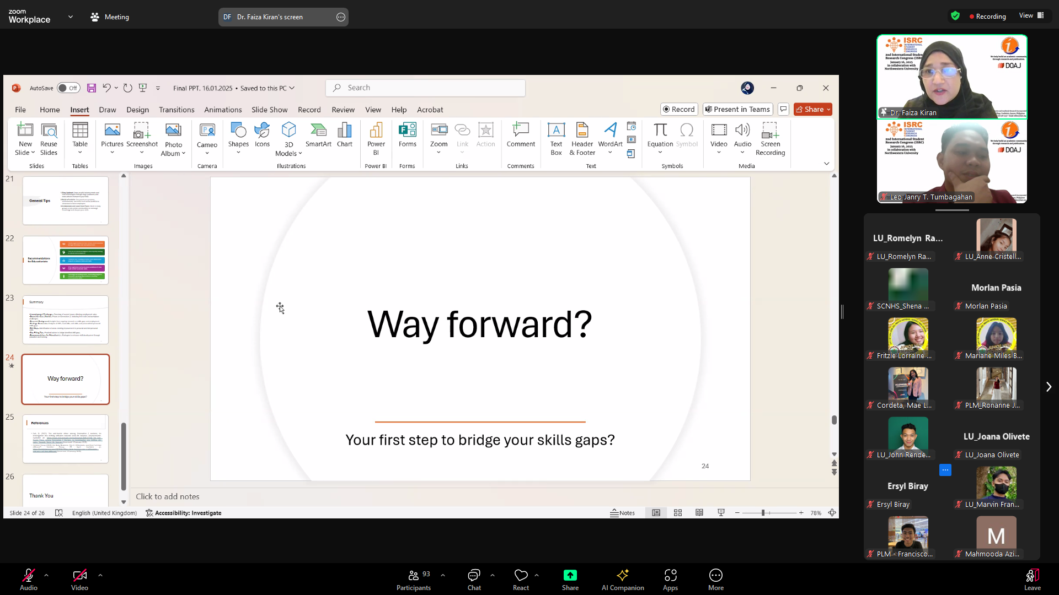Image resolution: width=1059 pixels, height=595 pixels.
Task: Switch to Slide Sorter view
Action: [x=678, y=513]
